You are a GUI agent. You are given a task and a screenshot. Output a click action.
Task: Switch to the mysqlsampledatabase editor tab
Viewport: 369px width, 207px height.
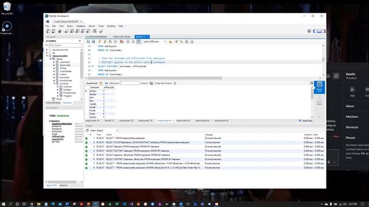(x=96, y=37)
